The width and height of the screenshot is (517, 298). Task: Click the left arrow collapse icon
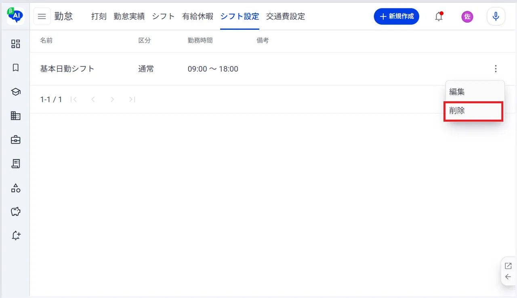pyautogui.click(x=508, y=277)
